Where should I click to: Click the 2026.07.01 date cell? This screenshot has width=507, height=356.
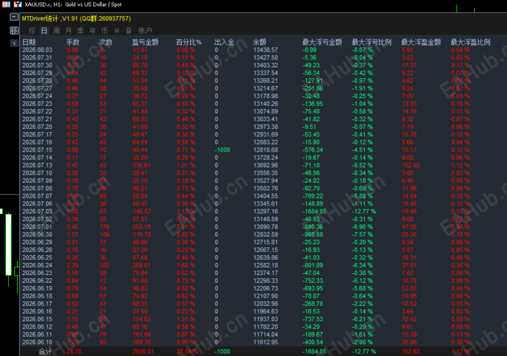pyautogui.click(x=37, y=227)
